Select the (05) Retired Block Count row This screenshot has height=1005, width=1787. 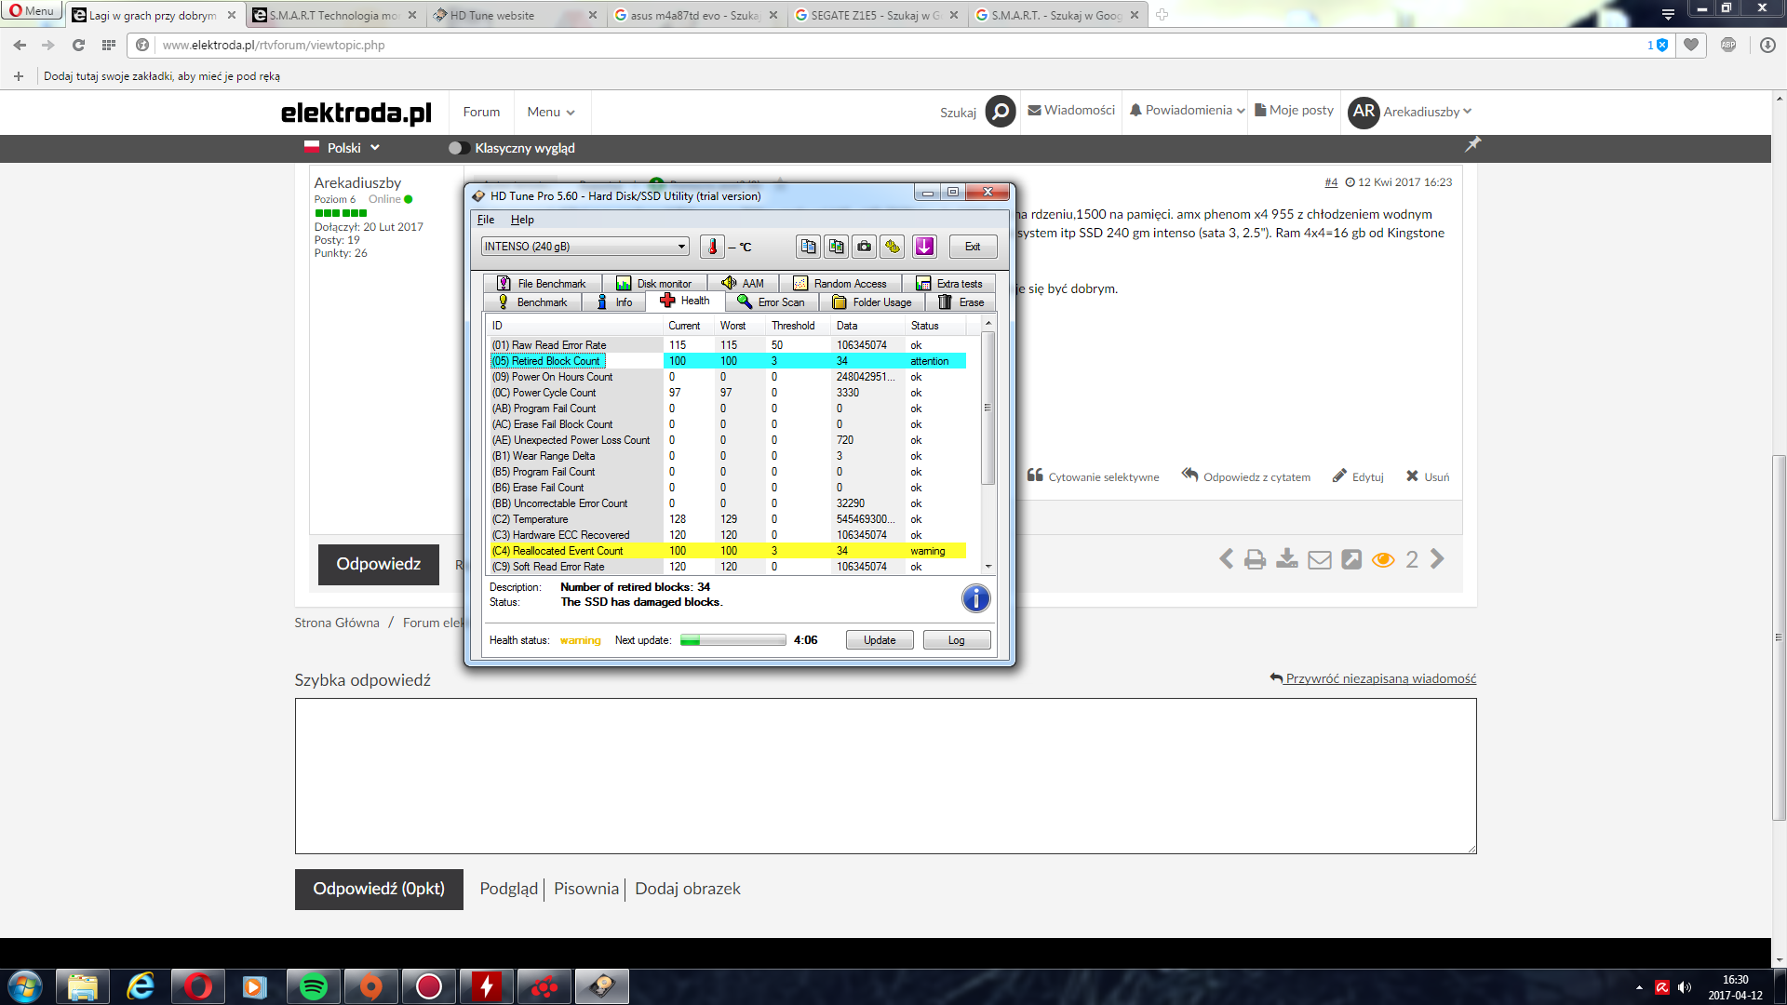[x=727, y=361]
